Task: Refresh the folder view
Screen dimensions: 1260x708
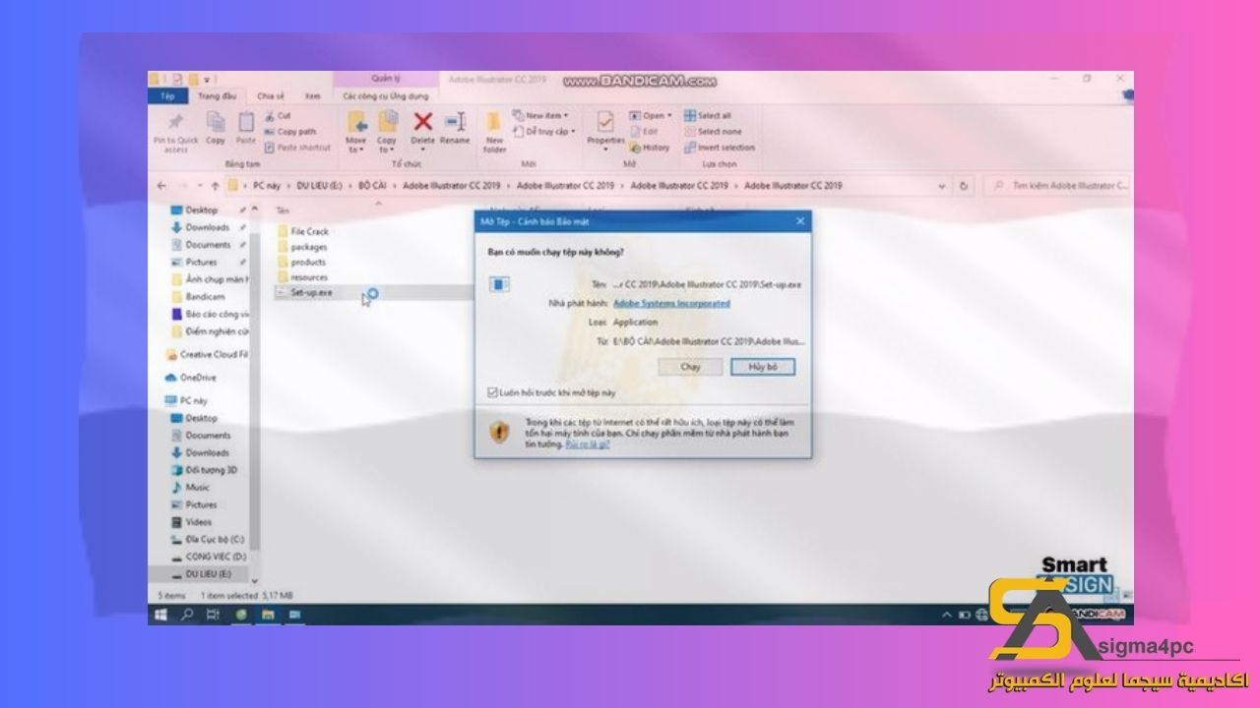Action: 964,185
